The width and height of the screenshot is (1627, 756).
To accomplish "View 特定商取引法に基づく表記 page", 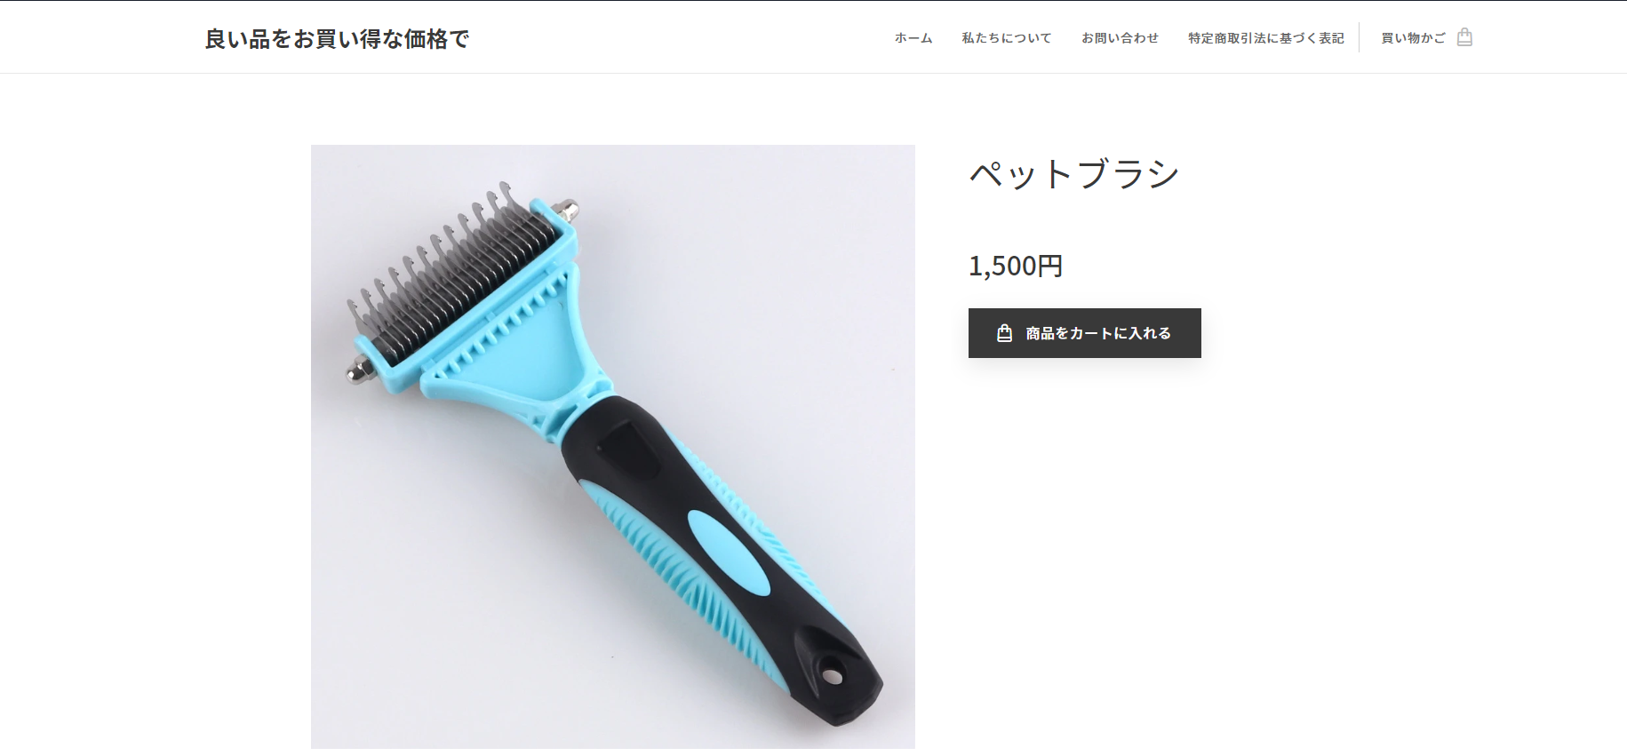I will (x=1266, y=38).
